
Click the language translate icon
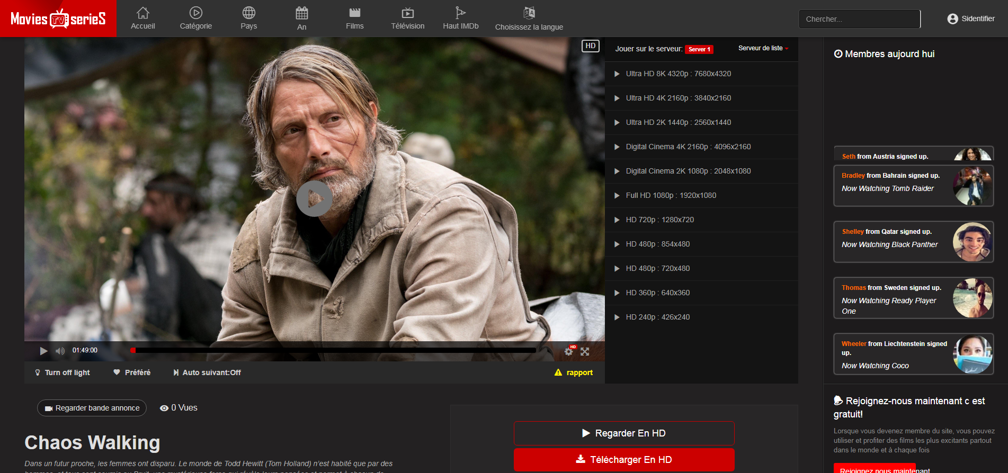coord(529,13)
